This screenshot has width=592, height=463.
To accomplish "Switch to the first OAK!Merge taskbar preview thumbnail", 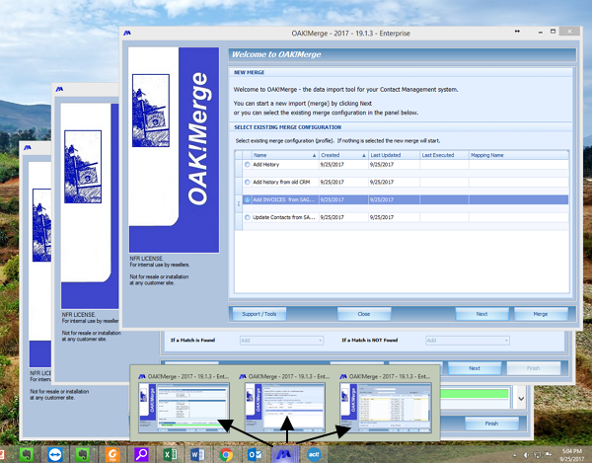I will coord(184,408).
